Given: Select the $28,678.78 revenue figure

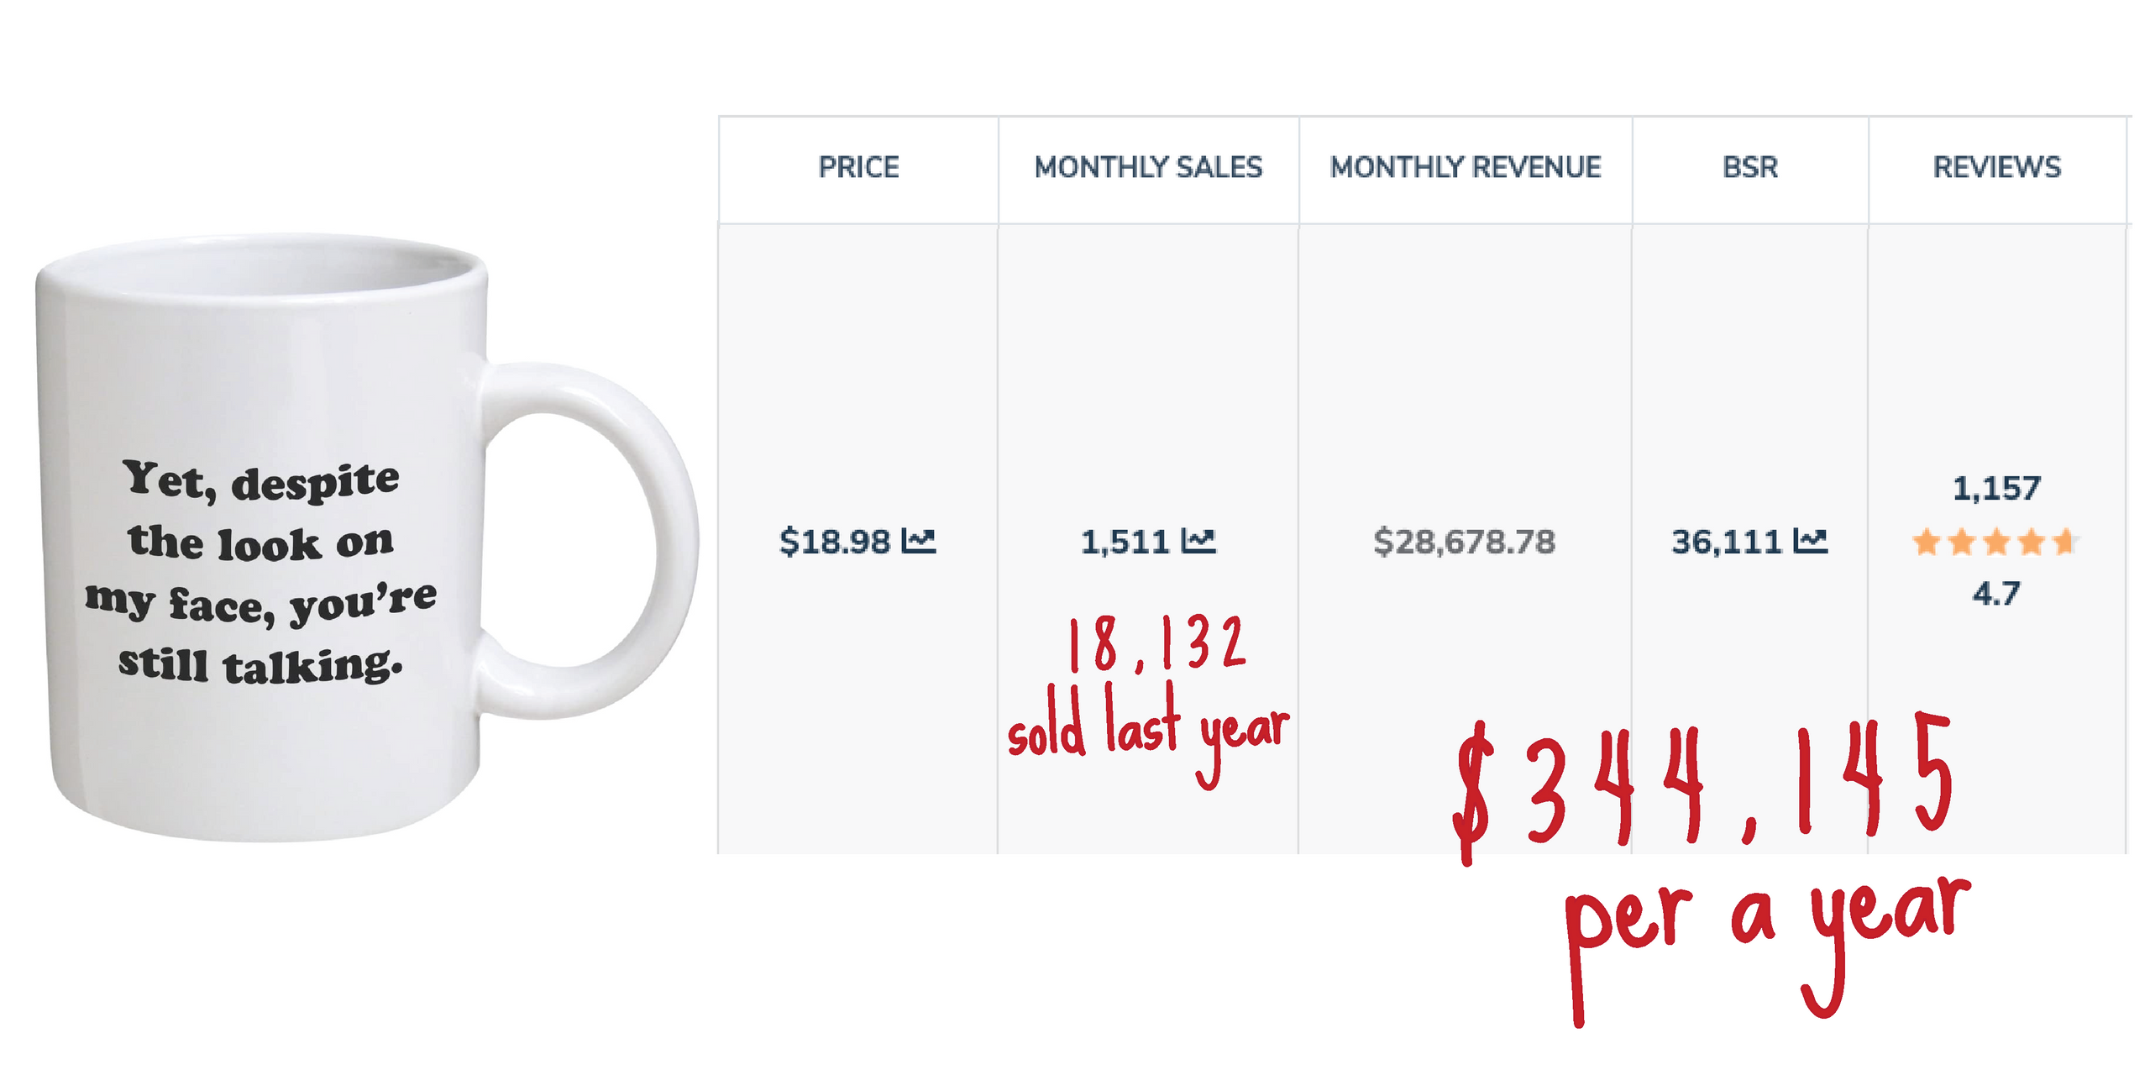Looking at the screenshot, I should (x=1465, y=542).
